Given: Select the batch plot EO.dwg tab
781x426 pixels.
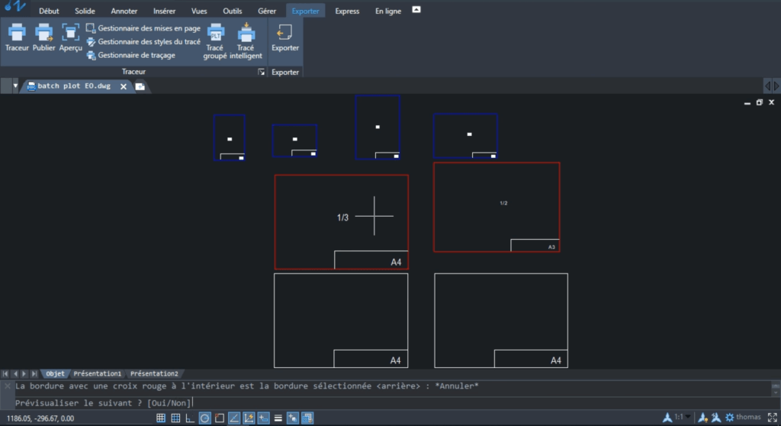Looking at the screenshot, I should coord(74,86).
